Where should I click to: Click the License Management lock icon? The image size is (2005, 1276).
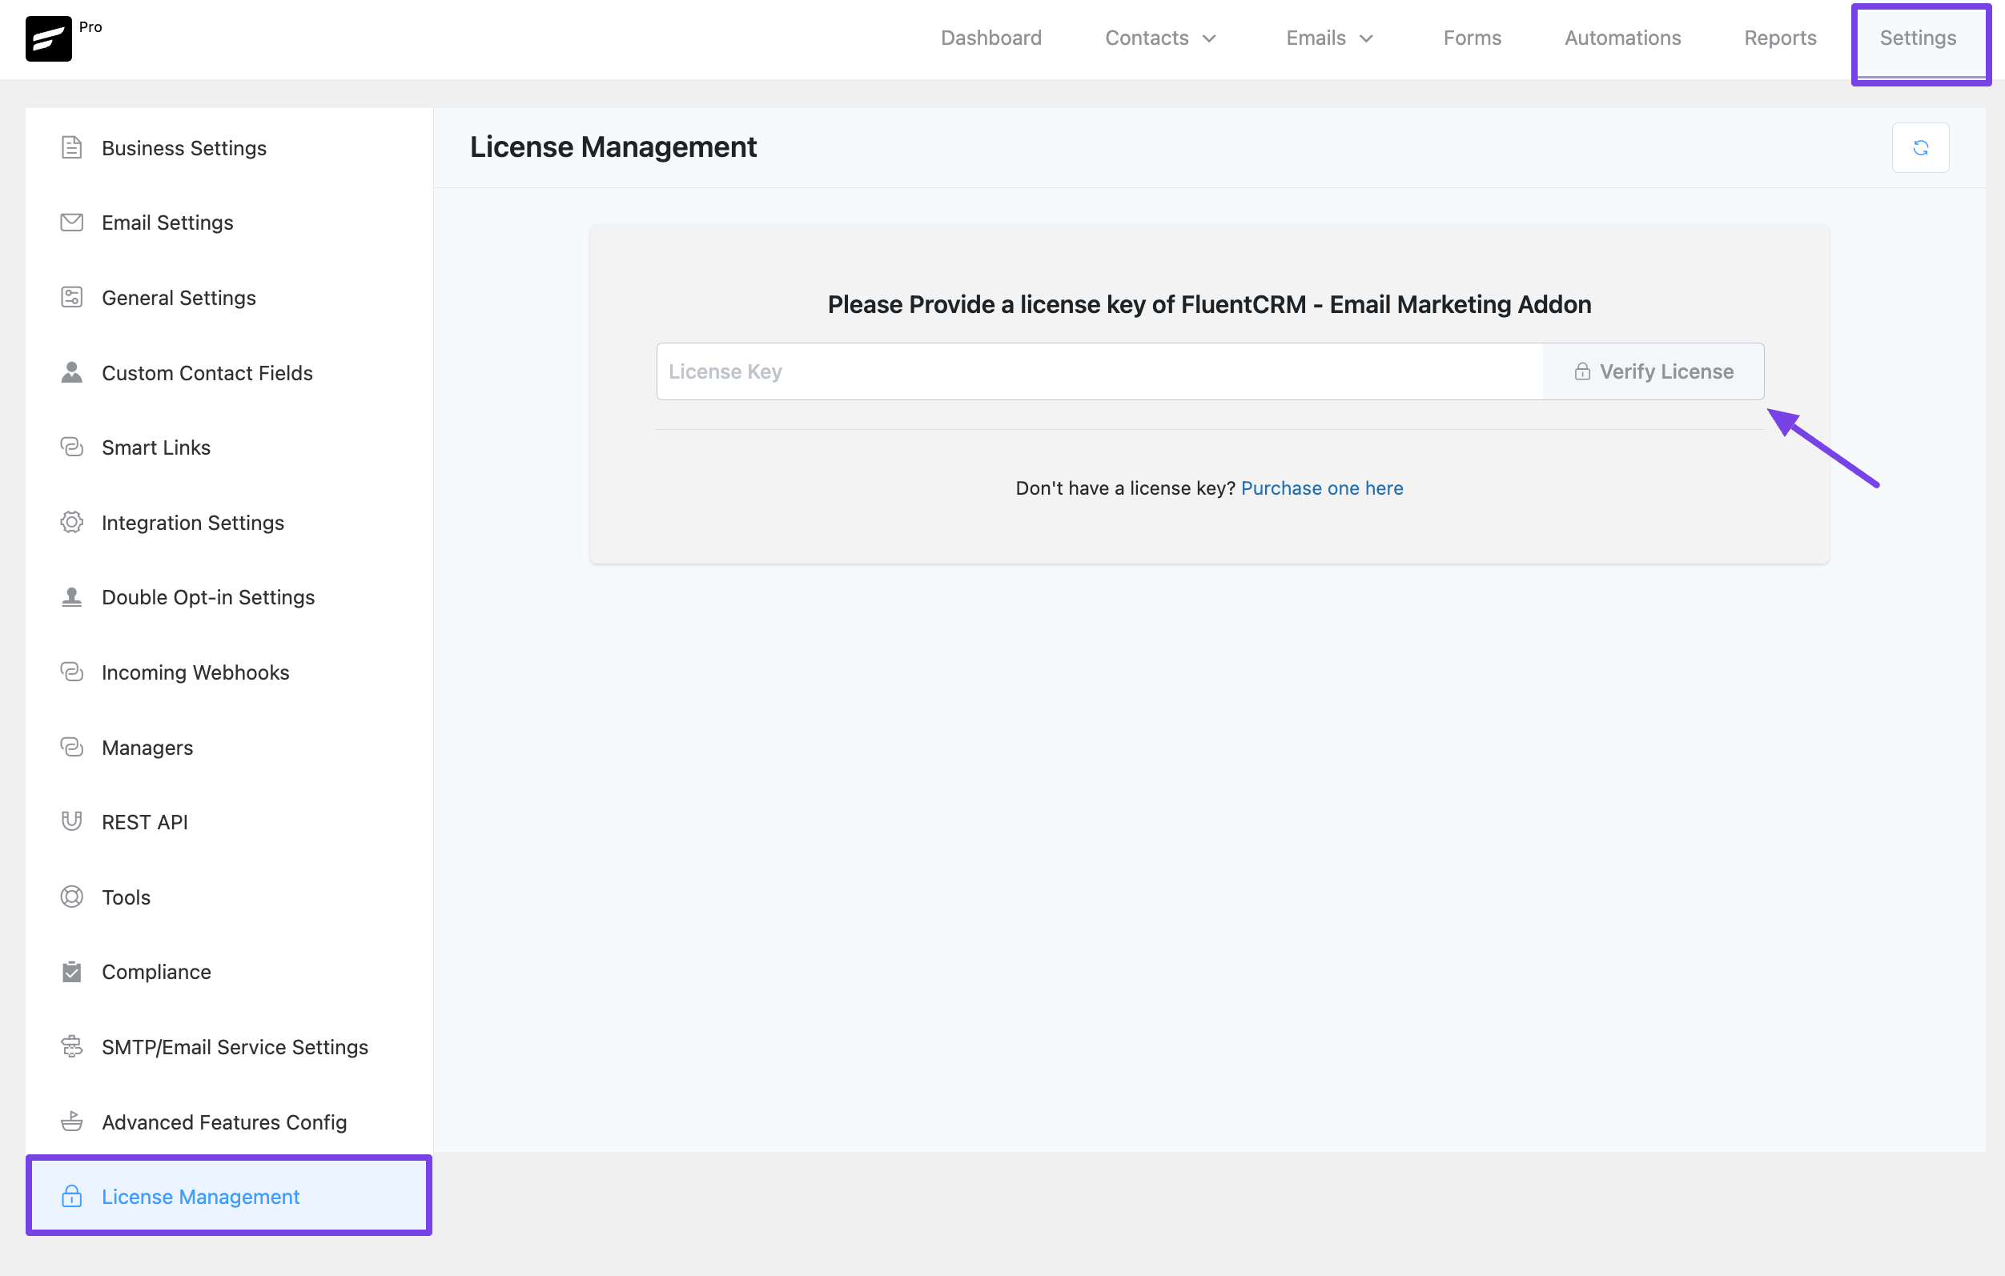click(71, 1196)
